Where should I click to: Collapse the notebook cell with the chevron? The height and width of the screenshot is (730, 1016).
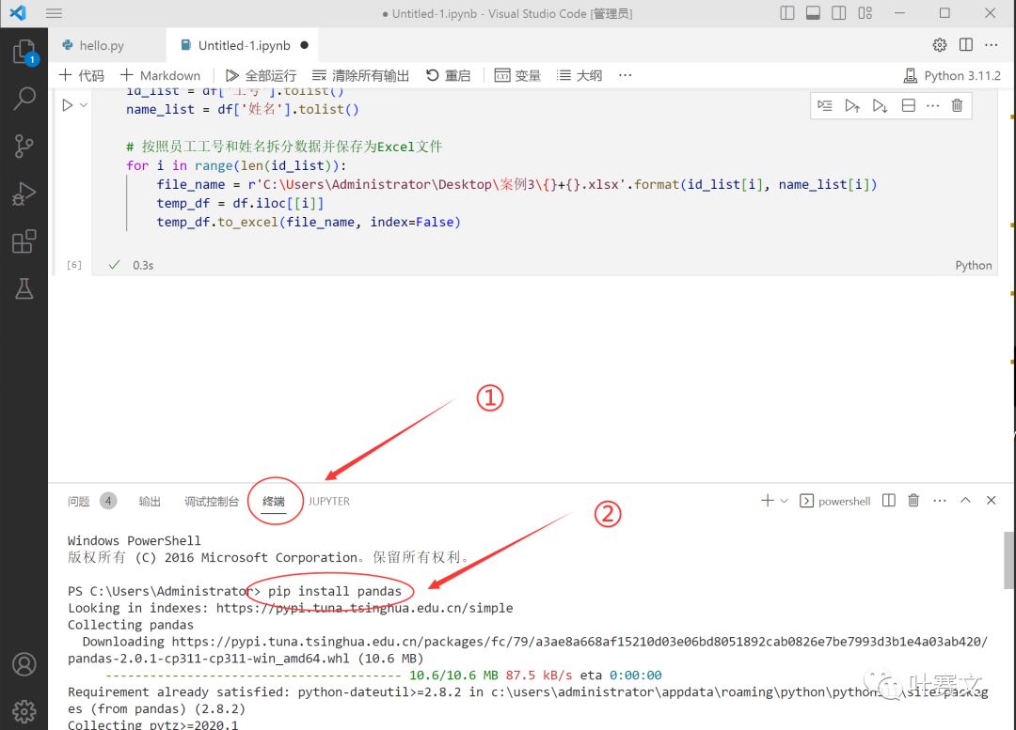click(x=84, y=104)
